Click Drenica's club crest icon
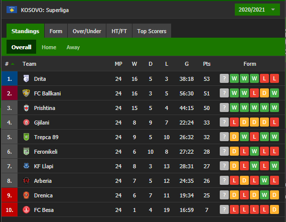Screen dimensions: 286x222 coord(26,195)
